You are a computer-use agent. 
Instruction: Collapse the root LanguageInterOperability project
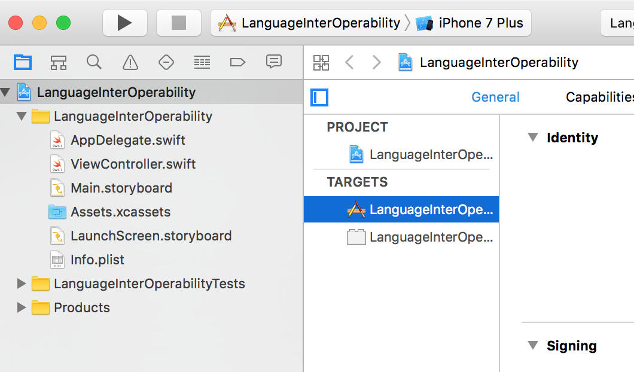tap(5, 92)
